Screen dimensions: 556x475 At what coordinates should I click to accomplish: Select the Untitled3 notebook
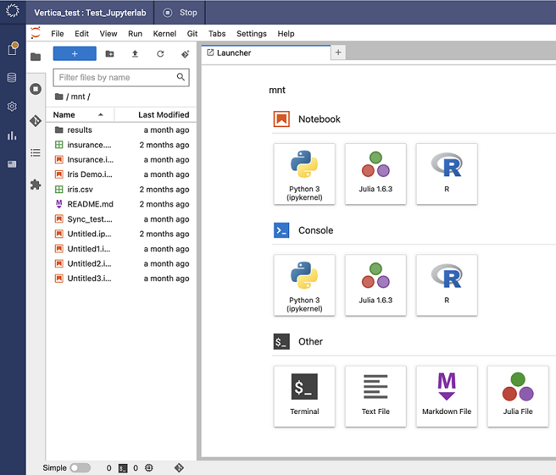click(122, 278)
